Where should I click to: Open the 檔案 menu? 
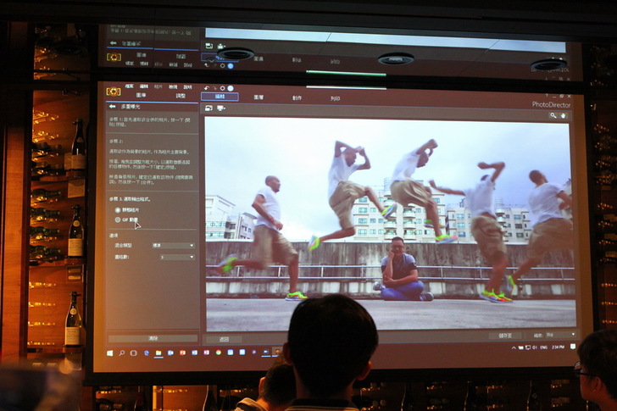(130, 86)
